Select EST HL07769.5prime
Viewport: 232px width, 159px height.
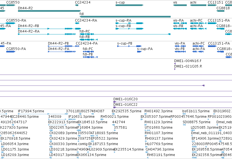click(159, 144)
